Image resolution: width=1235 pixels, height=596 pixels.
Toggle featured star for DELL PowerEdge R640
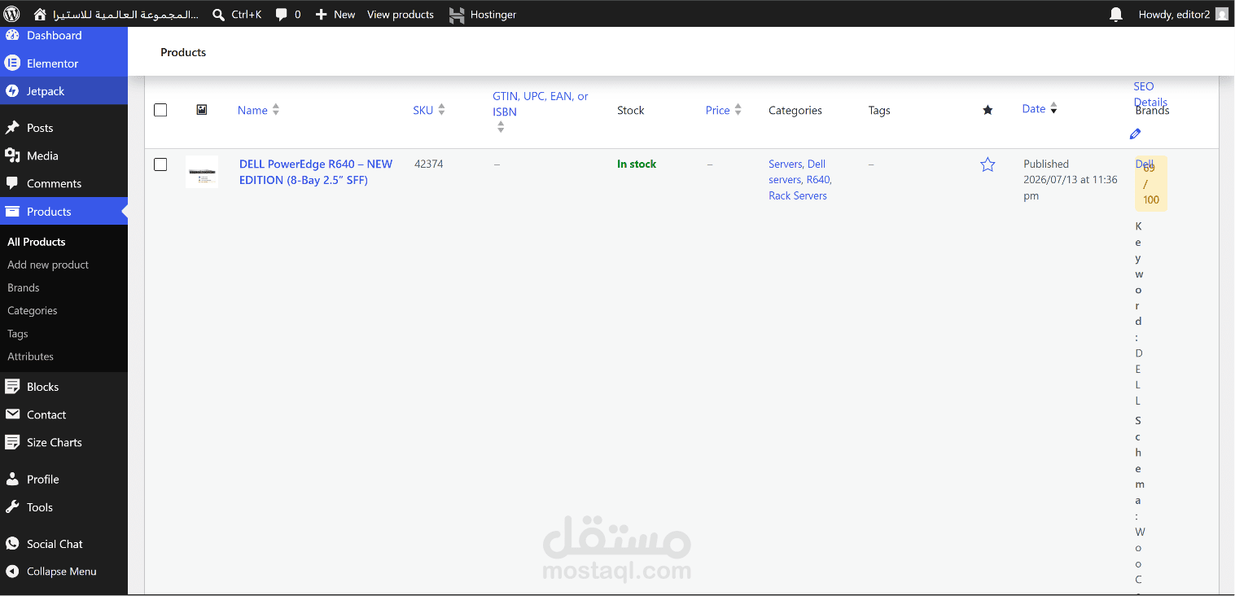[x=988, y=164]
